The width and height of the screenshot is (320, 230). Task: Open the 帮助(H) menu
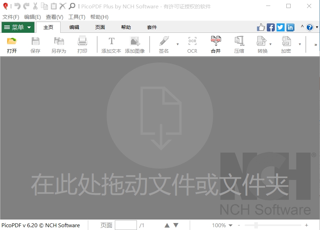[99, 17]
